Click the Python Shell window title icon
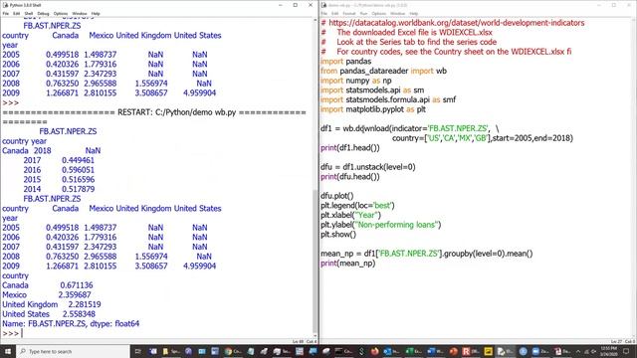The width and height of the screenshot is (637, 358). point(5,5)
